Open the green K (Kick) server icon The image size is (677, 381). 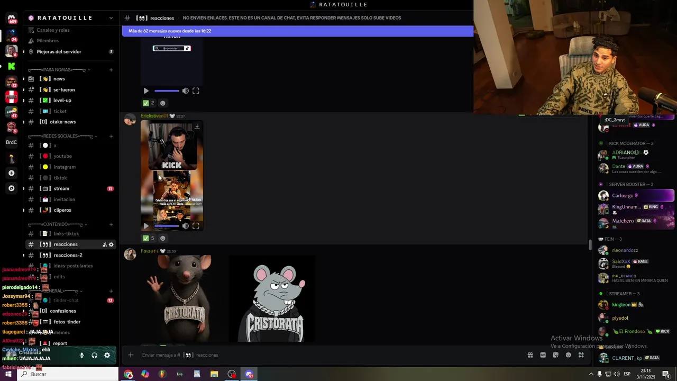[11, 66]
